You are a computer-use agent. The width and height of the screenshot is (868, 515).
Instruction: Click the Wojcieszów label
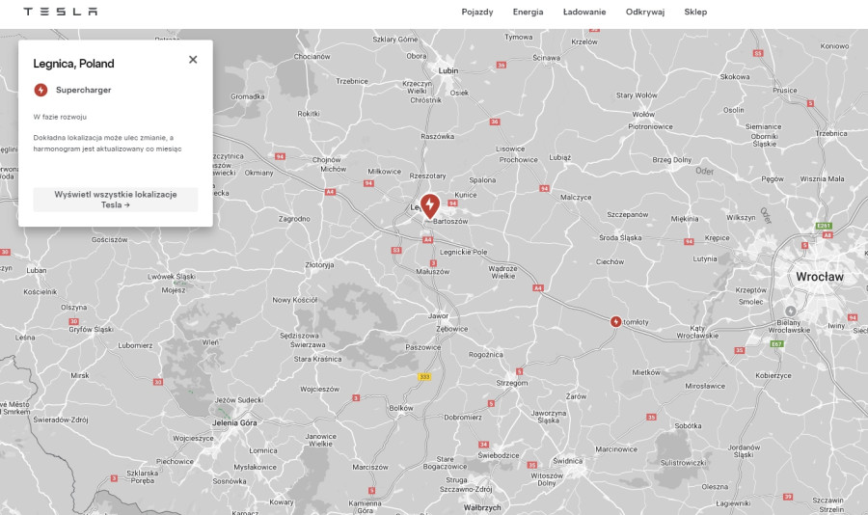319,390
